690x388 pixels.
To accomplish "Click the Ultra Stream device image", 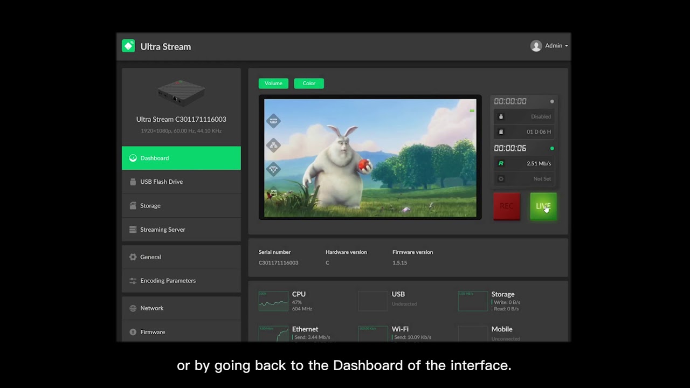I will click(181, 93).
